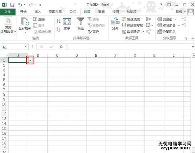Image resolution: width=195 pixels, height=153 pixels.
Task: Click the 快速填充 (Flash Fill) button
Action: pyautogui.click(x=131, y=19)
